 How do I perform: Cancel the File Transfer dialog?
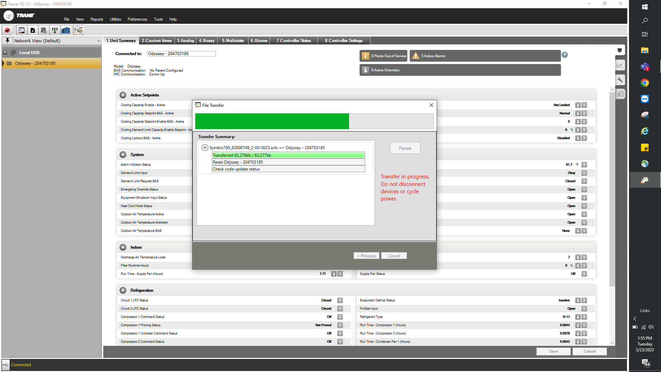[394, 256]
